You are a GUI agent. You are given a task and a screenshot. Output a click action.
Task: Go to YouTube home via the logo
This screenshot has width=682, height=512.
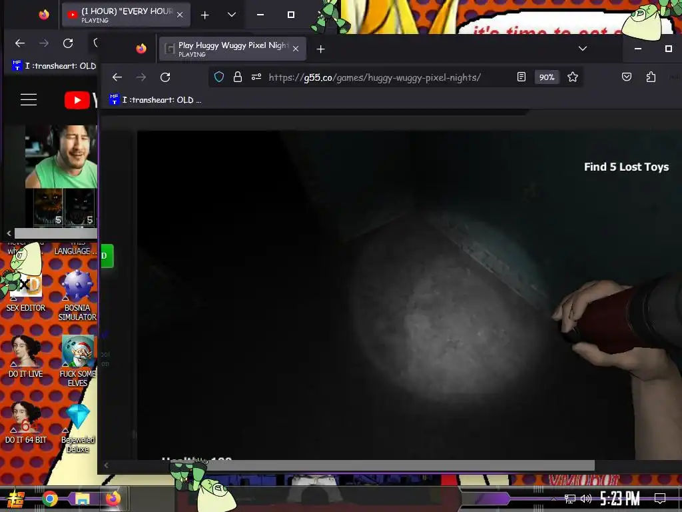pos(81,100)
